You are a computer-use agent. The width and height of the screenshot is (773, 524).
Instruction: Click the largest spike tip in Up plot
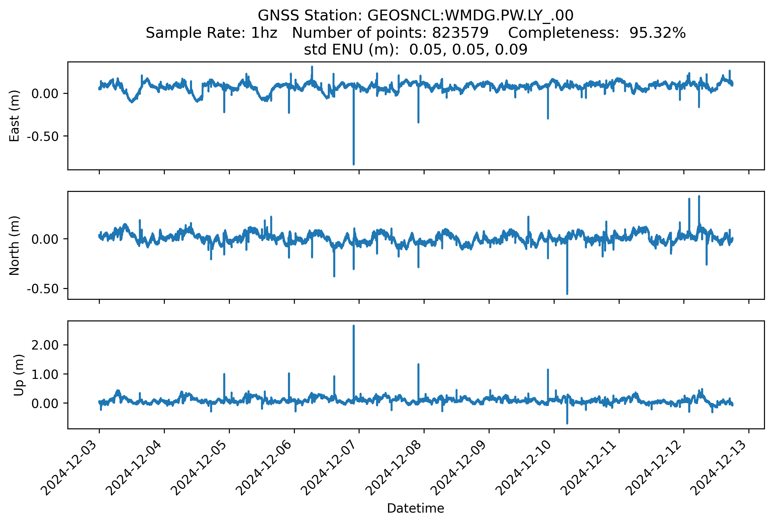[354, 326]
